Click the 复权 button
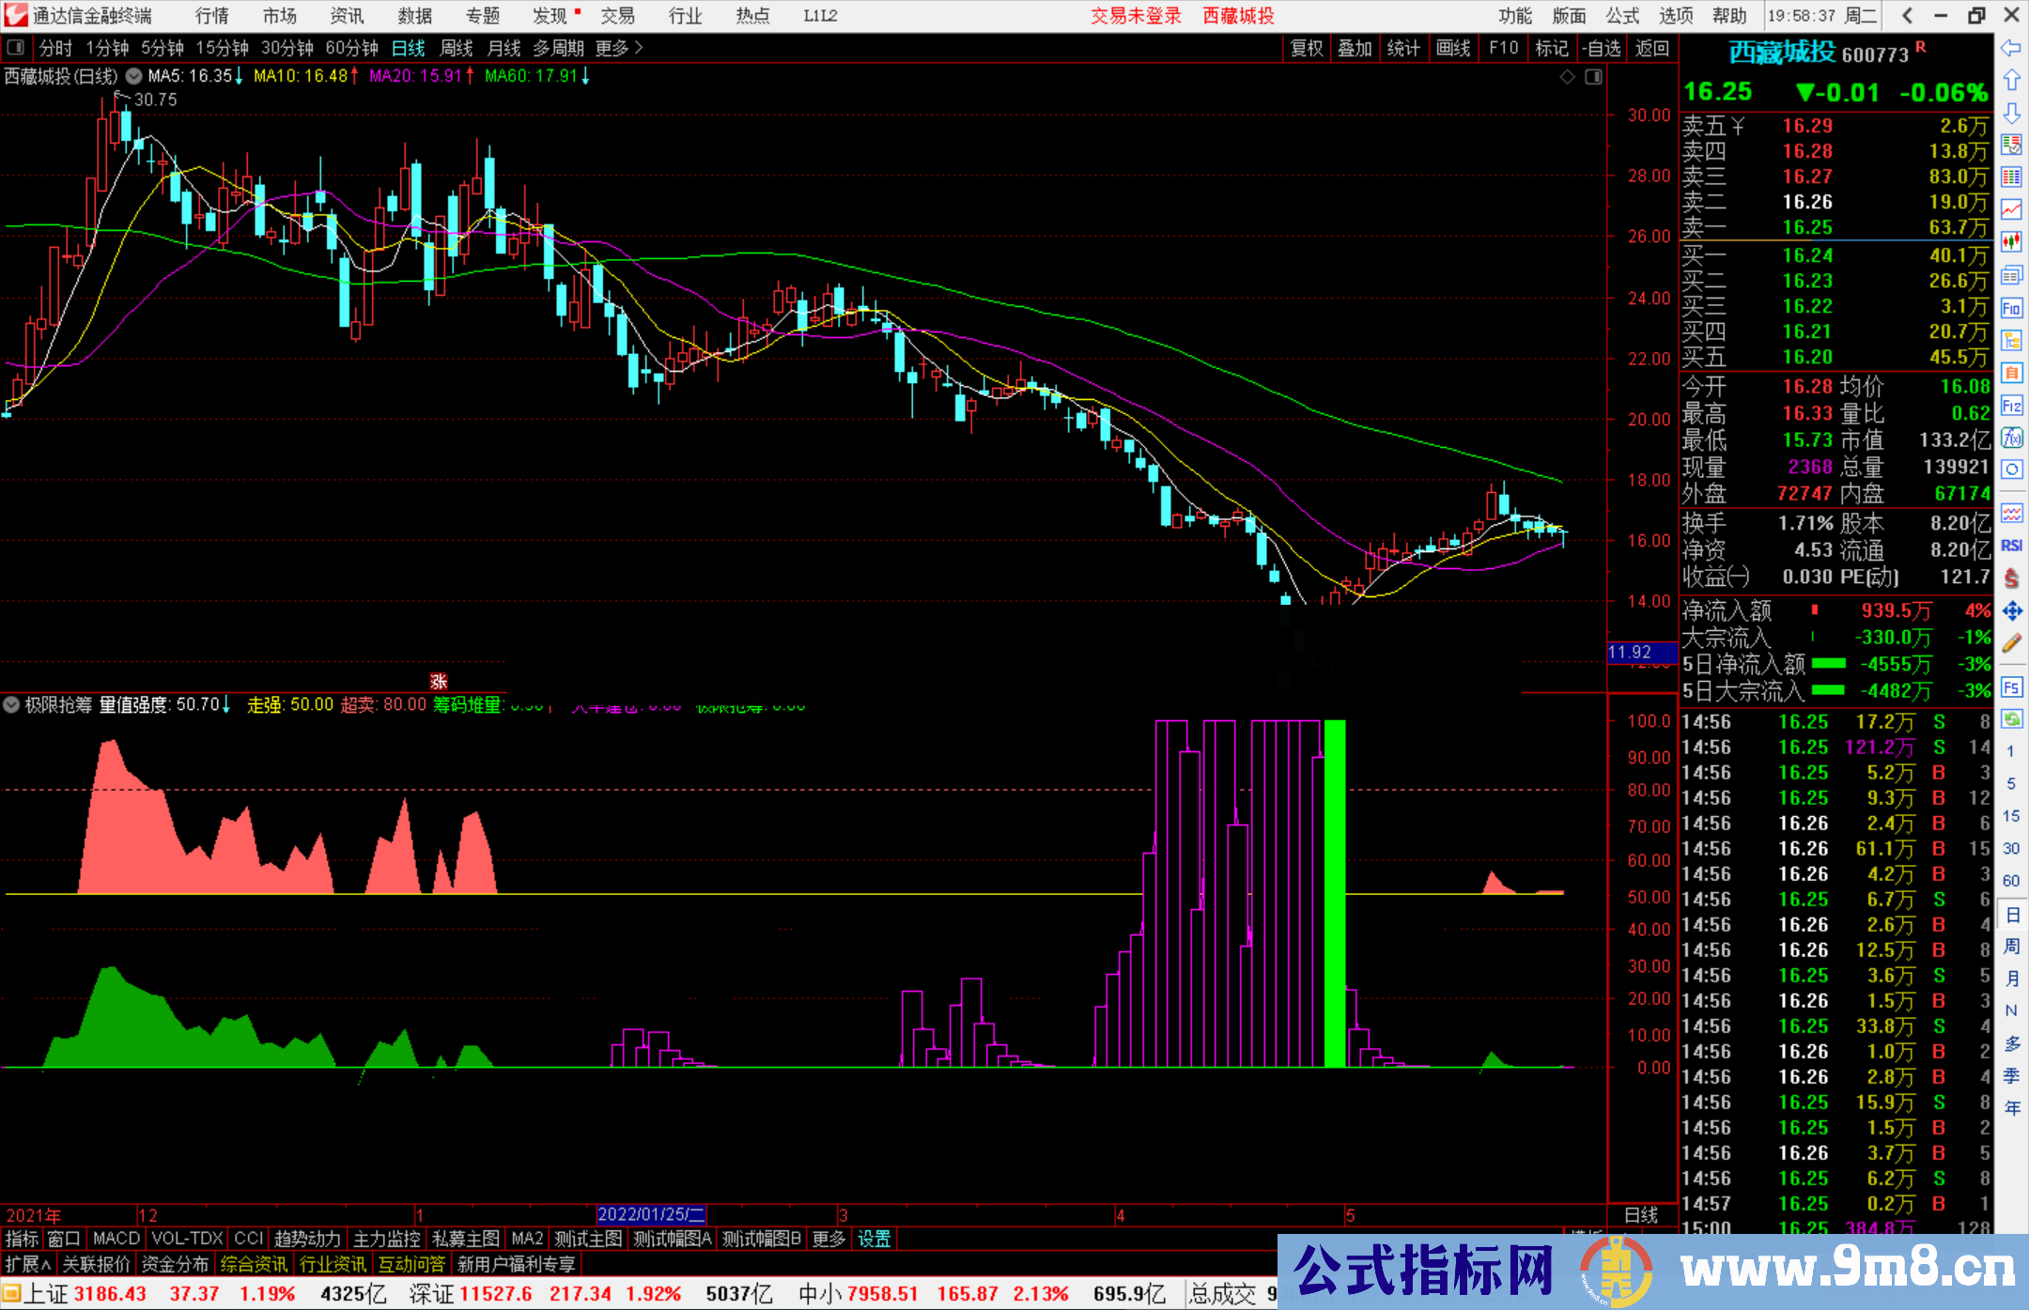 (1306, 48)
